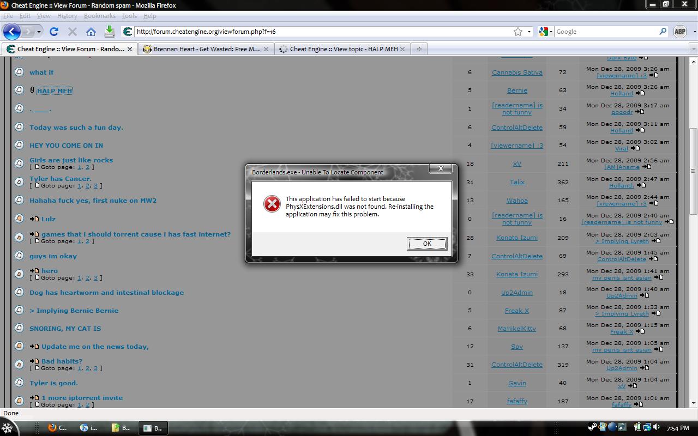Open the topic 'Today was such a fun day.'
The image size is (698, 436).
click(76, 128)
